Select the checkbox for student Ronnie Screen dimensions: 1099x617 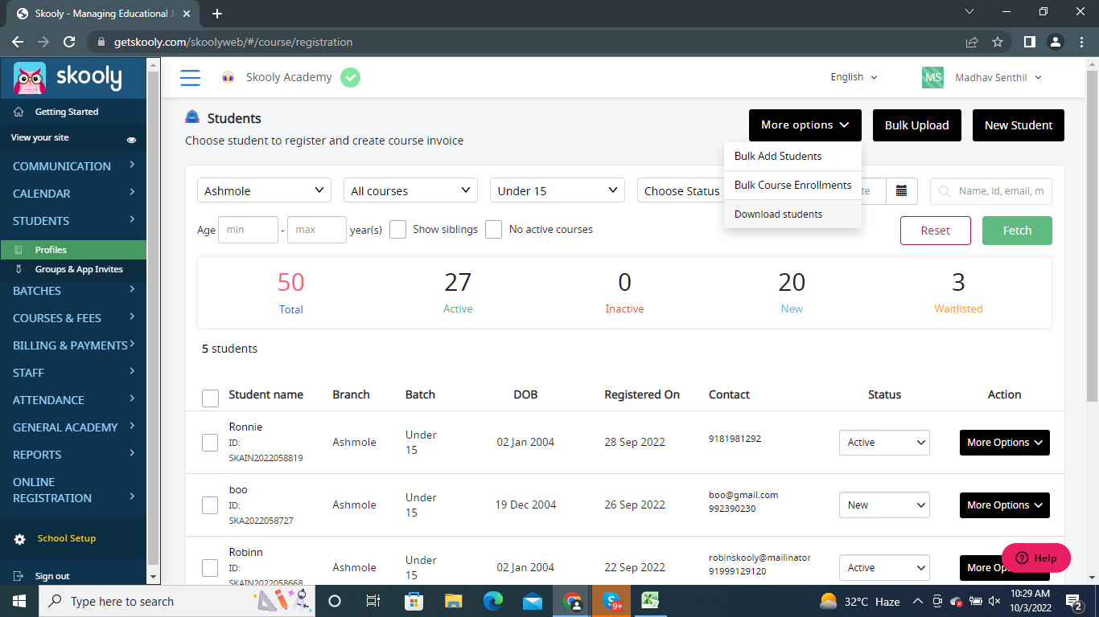coord(210,443)
